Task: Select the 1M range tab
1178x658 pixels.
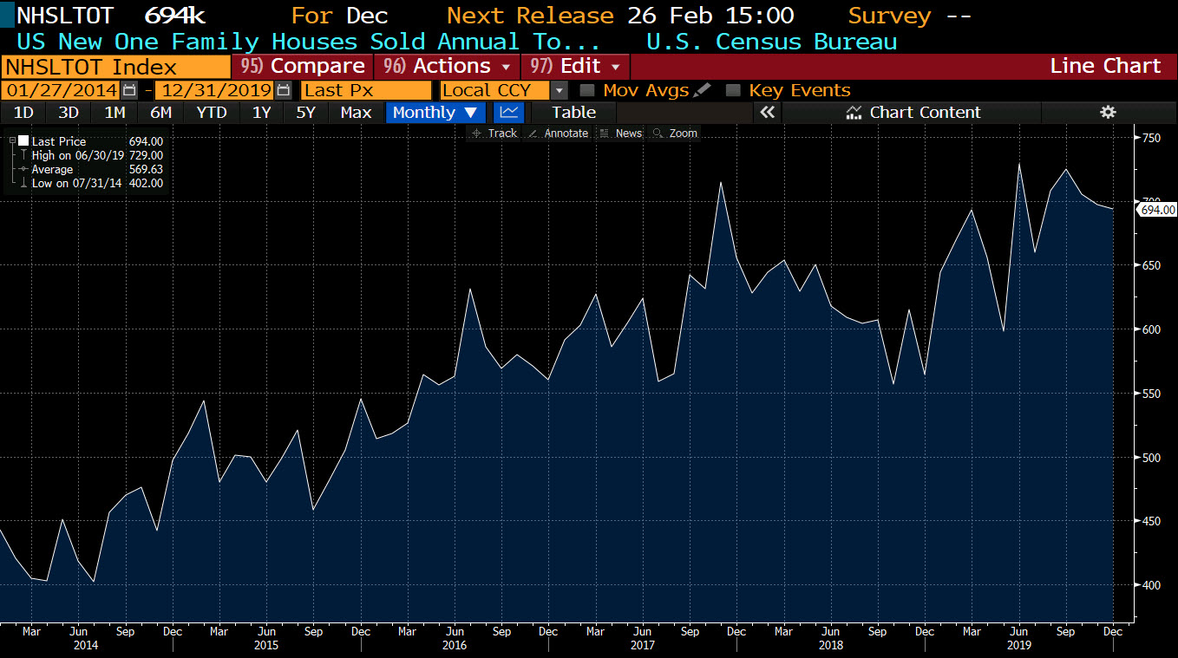Action: tap(115, 112)
